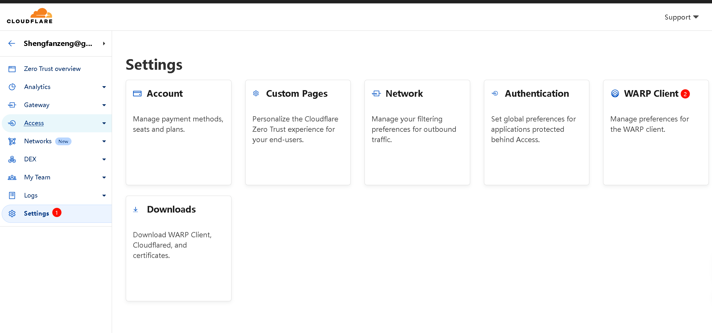Click the DEX icon in the sidebar
Image resolution: width=712 pixels, height=333 pixels.
pos(12,159)
